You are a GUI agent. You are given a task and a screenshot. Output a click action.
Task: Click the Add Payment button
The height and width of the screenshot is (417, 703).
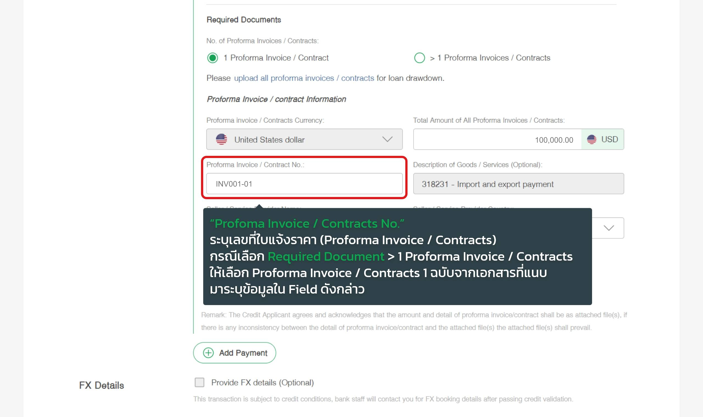point(234,353)
